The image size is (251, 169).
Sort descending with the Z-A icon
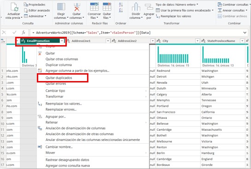pos(121,11)
